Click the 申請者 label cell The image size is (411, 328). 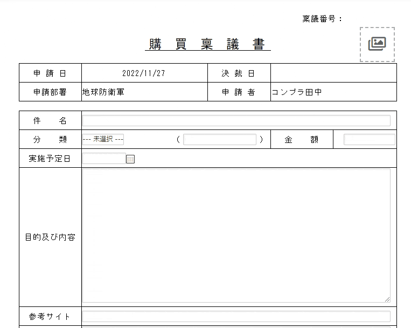(x=239, y=92)
